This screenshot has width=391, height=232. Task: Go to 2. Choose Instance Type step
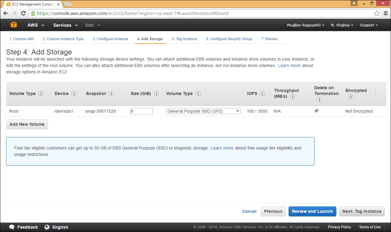tap(63, 39)
